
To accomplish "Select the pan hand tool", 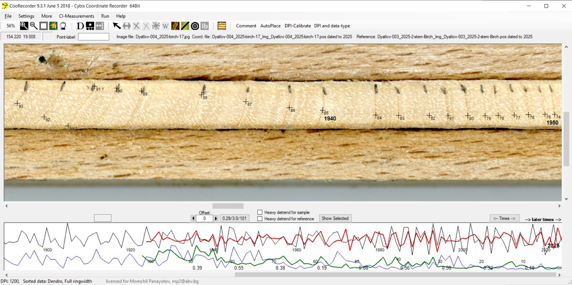I will point(62,26).
